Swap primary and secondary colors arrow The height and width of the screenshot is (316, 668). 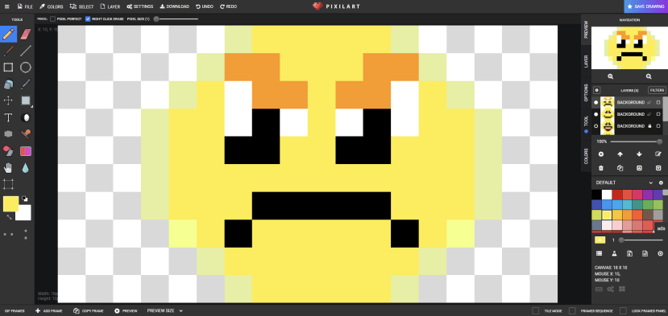coord(9,217)
